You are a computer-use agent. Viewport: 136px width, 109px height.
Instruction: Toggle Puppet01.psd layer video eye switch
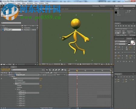[x=1, y=75]
